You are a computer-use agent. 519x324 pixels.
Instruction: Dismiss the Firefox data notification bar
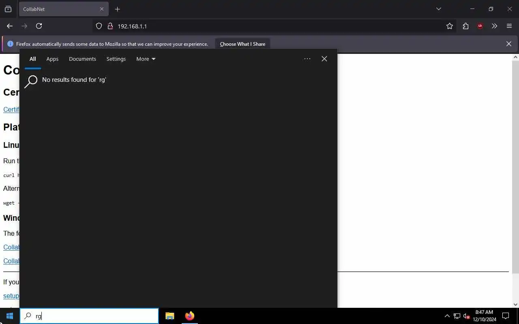(509, 44)
